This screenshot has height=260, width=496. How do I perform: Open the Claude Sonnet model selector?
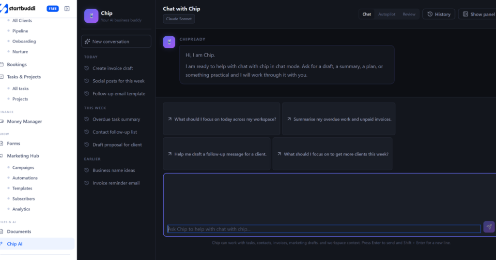tap(179, 19)
